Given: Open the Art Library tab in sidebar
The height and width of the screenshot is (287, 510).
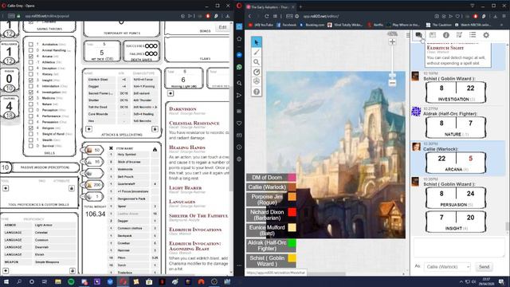Looking at the screenshot, I should (x=433, y=35).
